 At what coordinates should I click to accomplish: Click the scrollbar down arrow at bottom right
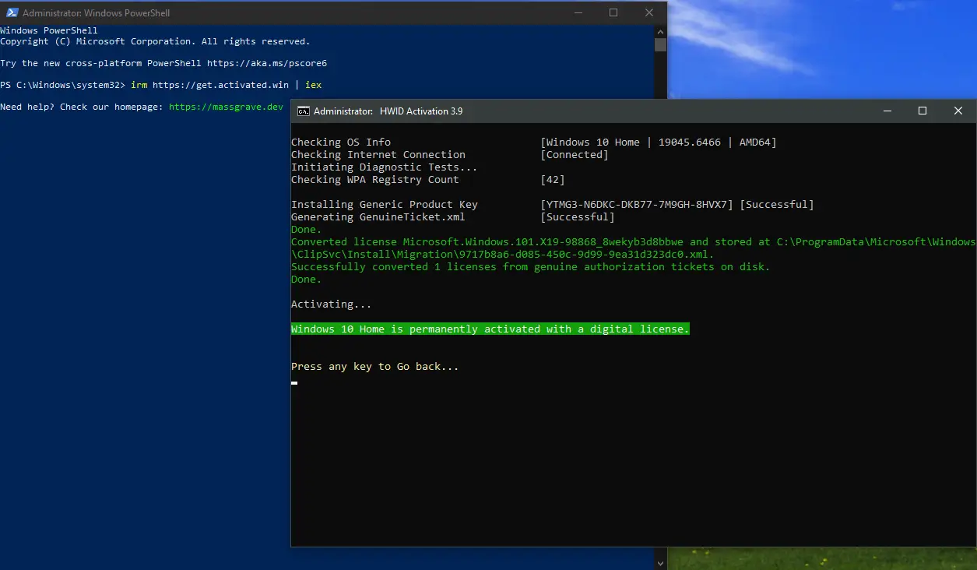[x=660, y=561]
